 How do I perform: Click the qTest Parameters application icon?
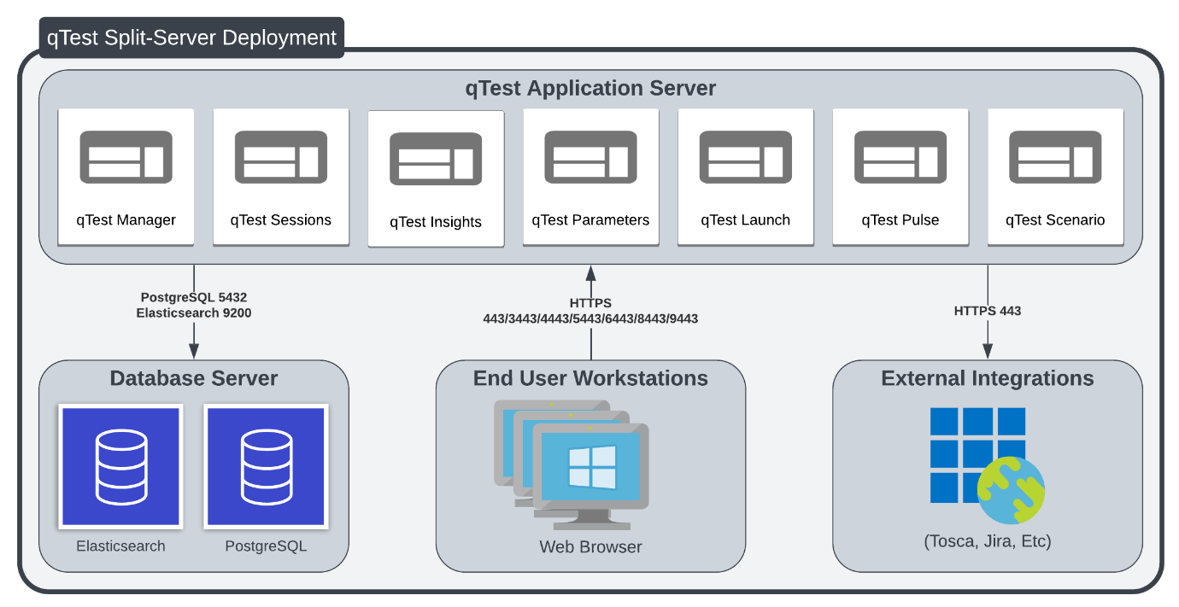tap(591, 157)
